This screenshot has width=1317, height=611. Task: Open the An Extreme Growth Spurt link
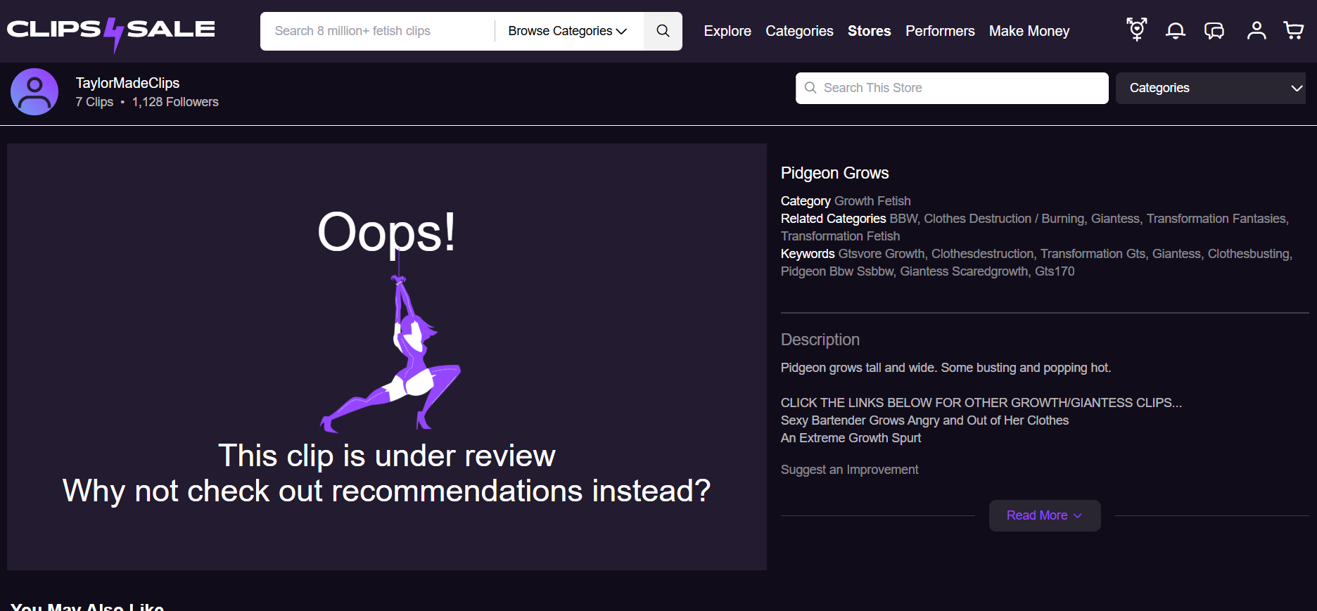[851, 438]
